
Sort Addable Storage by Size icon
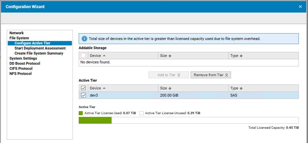(x=170, y=56)
